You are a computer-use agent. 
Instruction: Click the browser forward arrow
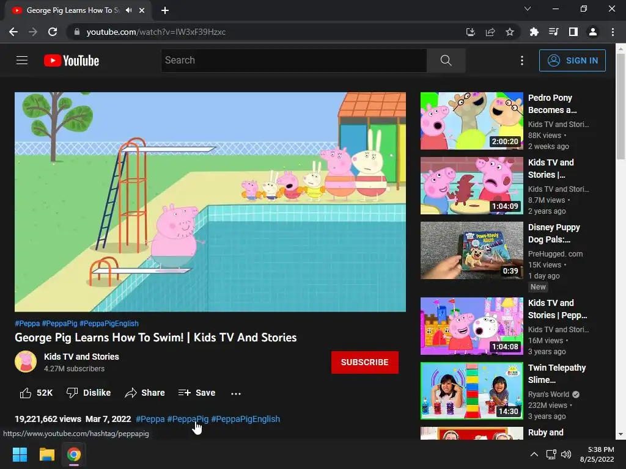(x=33, y=32)
